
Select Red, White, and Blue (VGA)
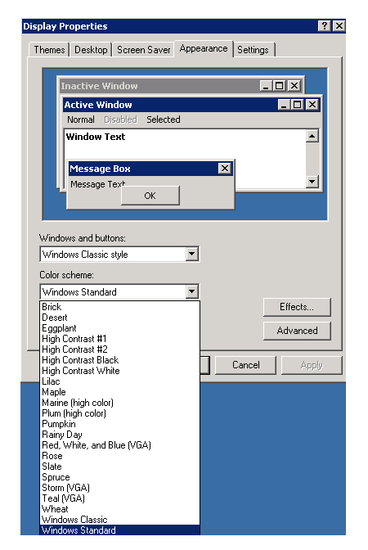point(120,445)
